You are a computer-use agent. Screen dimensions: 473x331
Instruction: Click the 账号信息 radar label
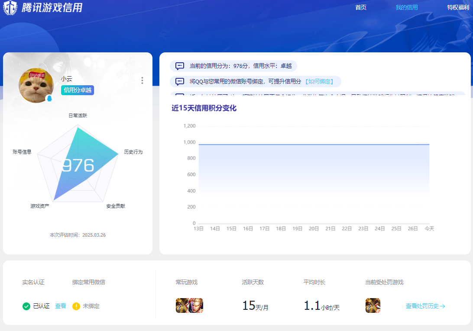coord(22,151)
